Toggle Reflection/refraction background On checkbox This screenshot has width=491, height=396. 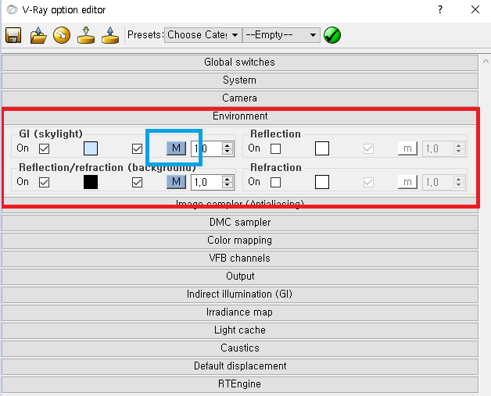pos(44,182)
